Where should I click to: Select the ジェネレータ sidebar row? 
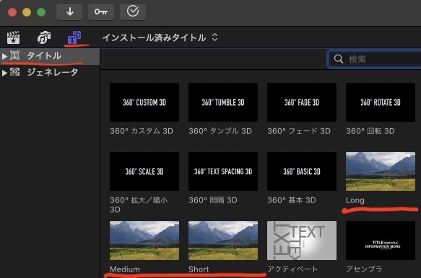click(50, 72)
